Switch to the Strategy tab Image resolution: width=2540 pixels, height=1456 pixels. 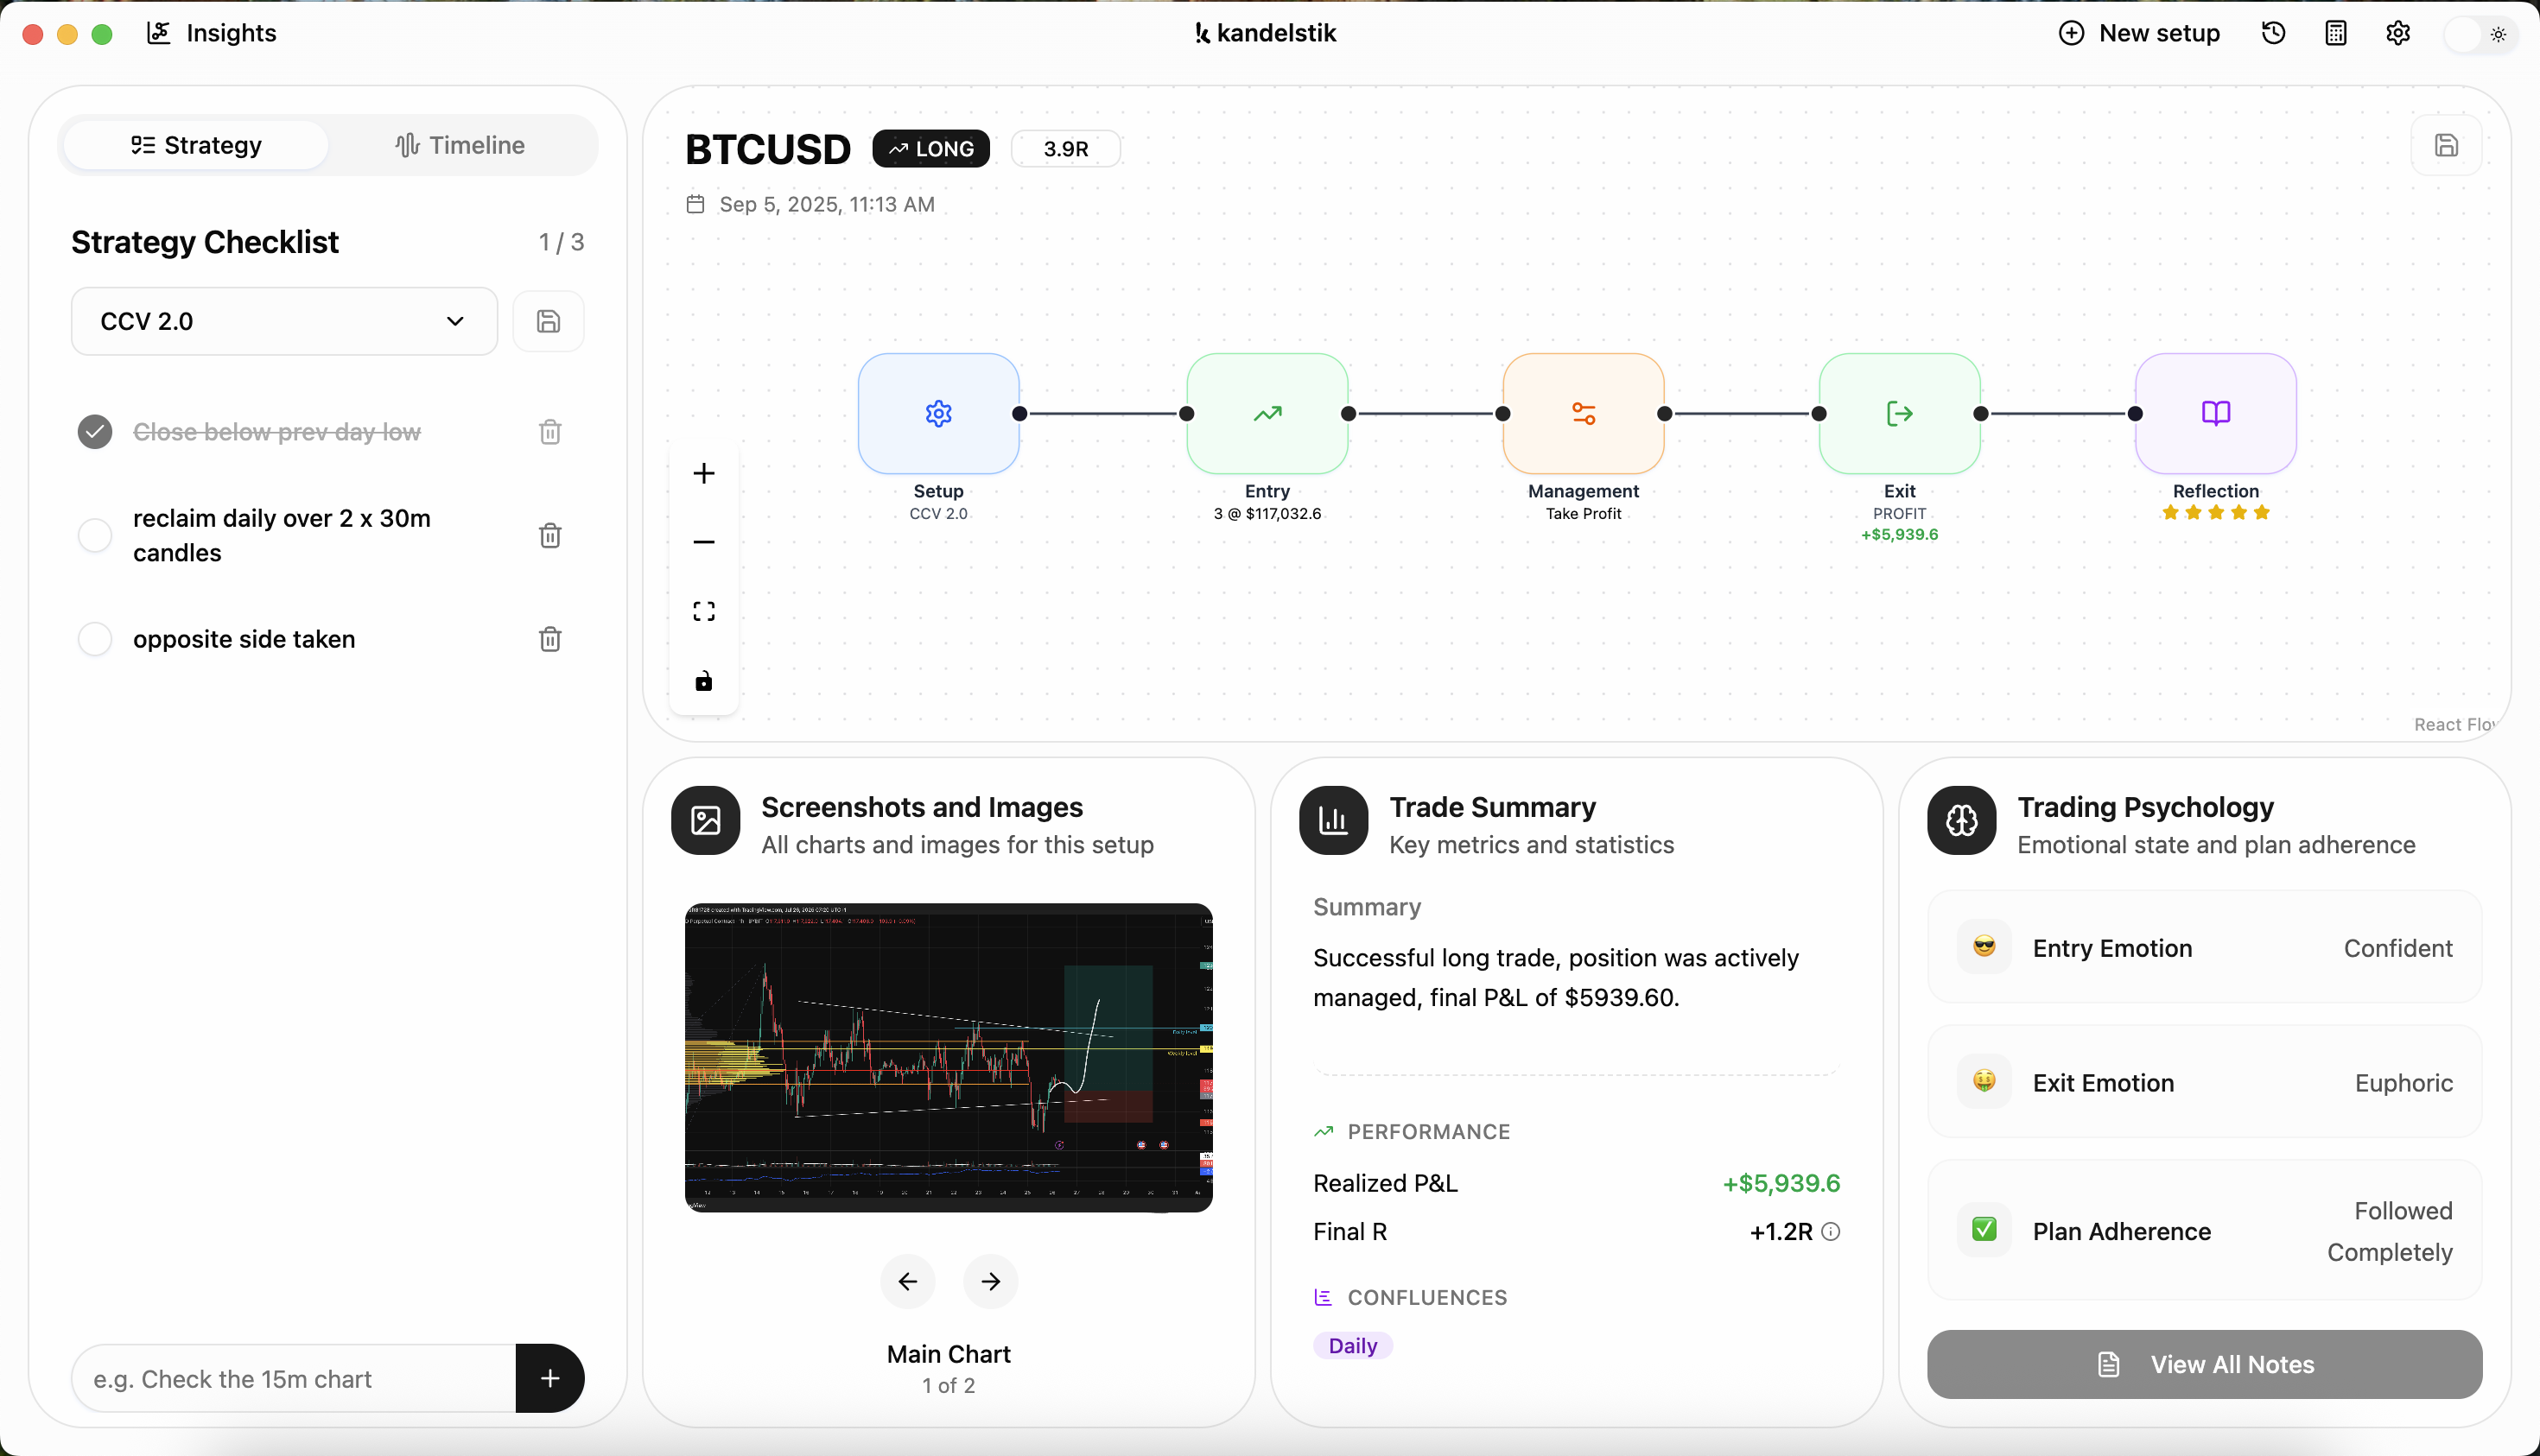(196, 145)
